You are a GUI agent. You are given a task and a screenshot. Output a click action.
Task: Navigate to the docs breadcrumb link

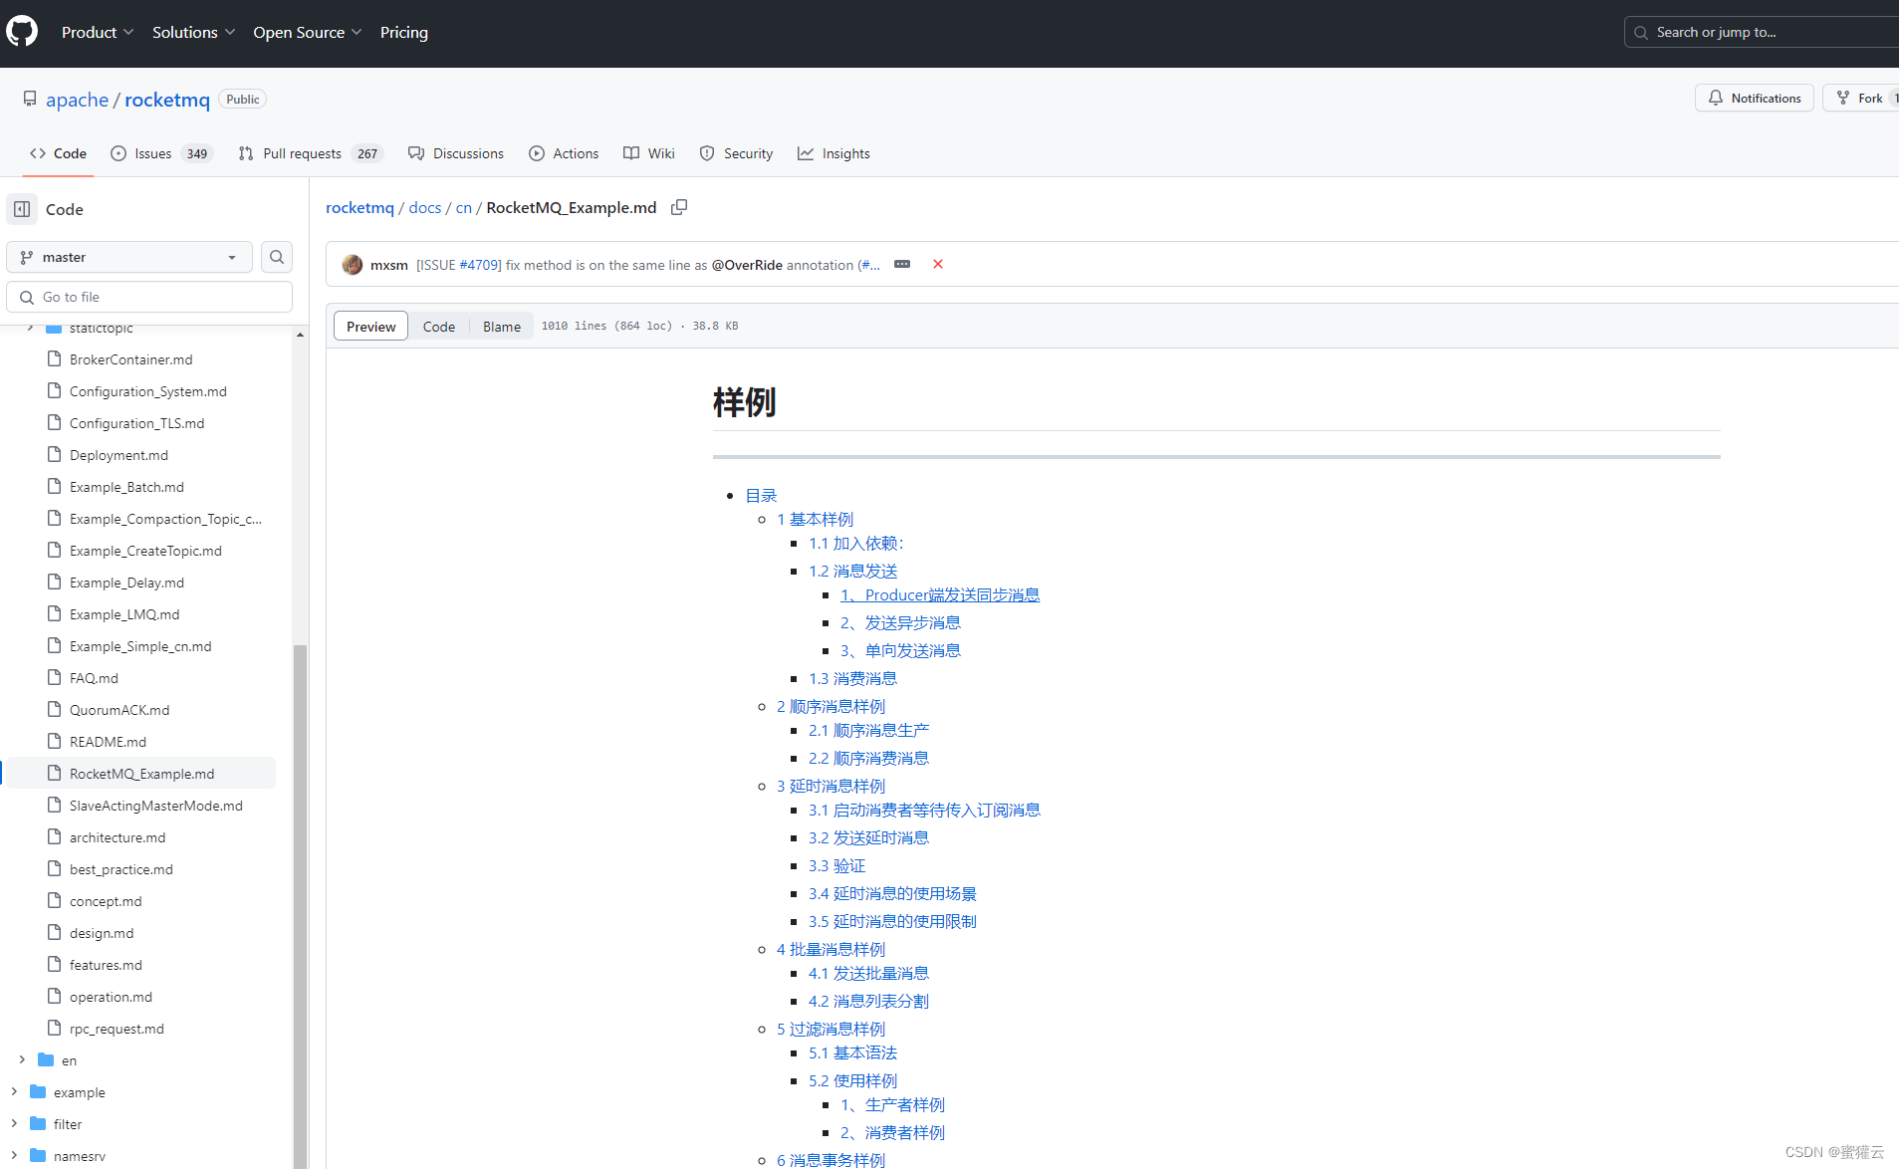pos(424,207)
